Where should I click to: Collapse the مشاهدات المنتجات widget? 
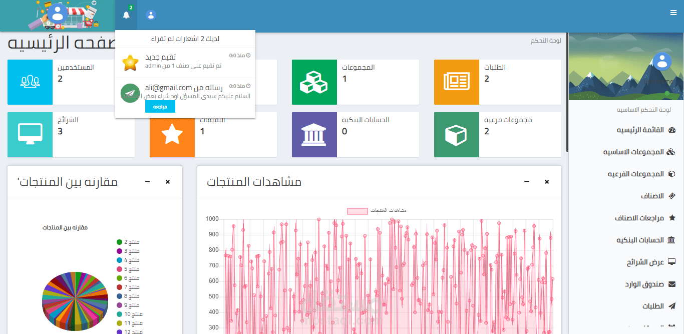click(x=526, y=182)
